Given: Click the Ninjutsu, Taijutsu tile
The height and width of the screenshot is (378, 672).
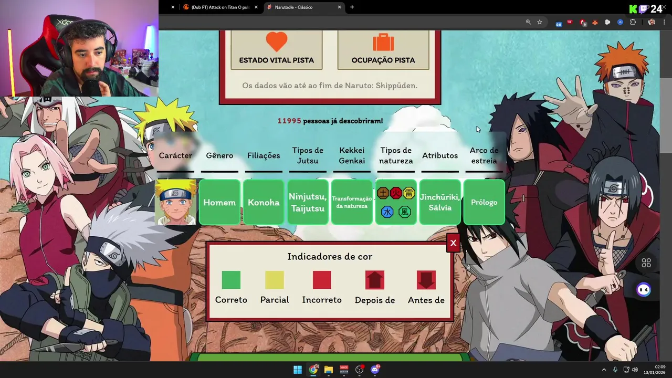Looking at the screenshot, I should point(308,202).
